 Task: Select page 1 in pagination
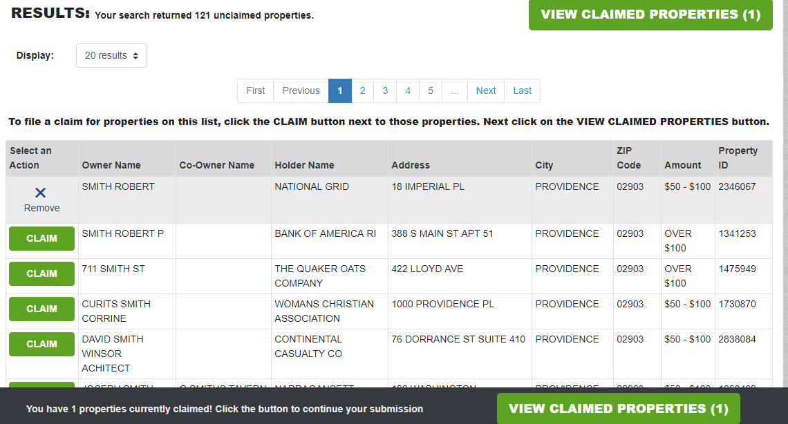339,90
